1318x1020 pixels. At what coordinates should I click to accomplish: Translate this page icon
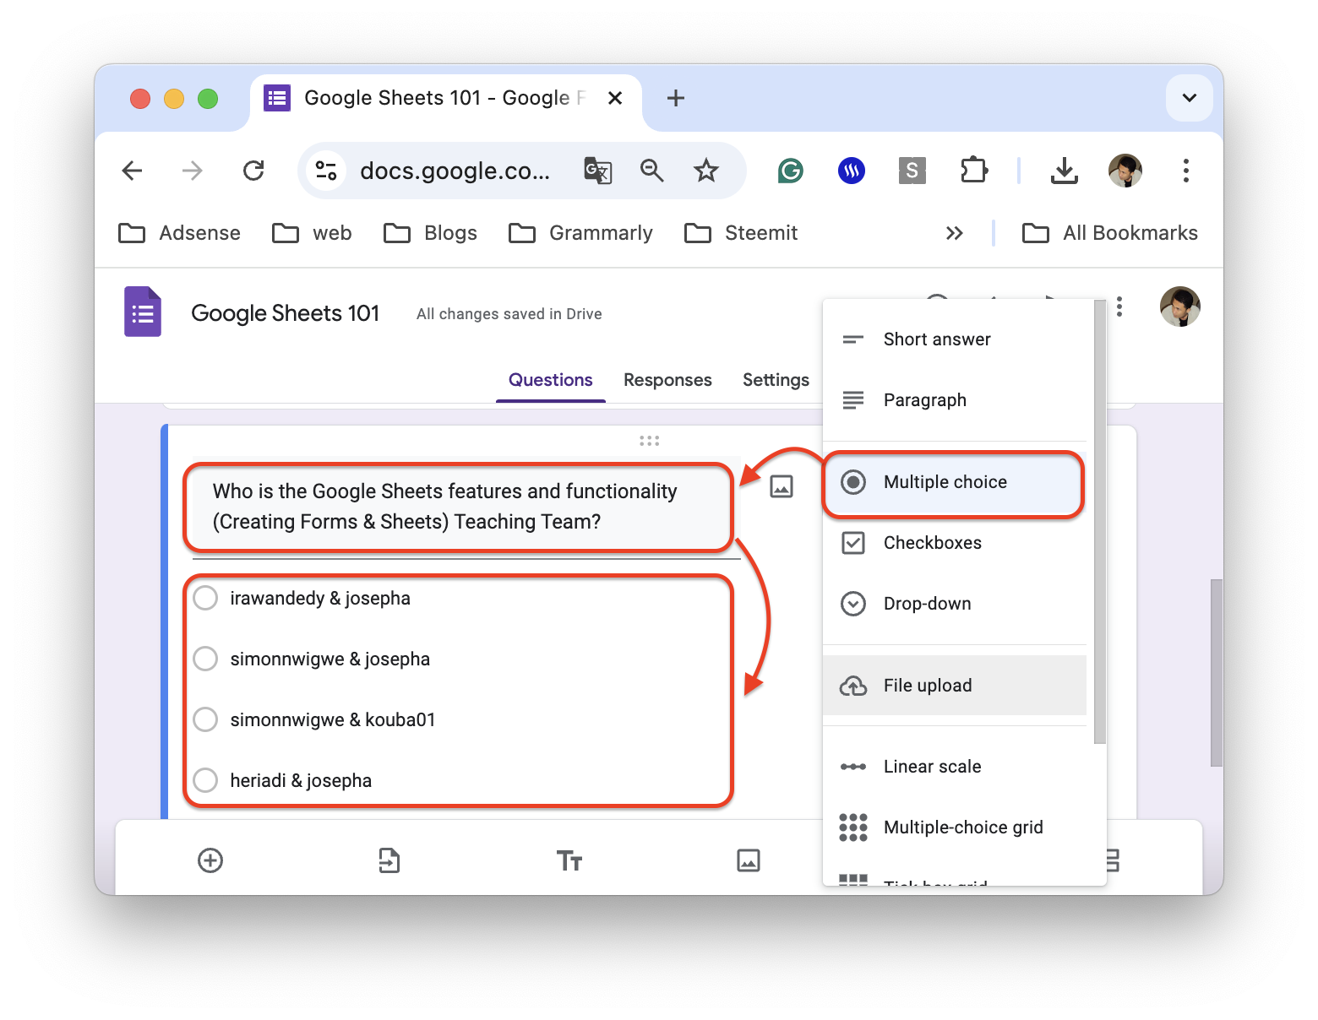coord(597,171)
